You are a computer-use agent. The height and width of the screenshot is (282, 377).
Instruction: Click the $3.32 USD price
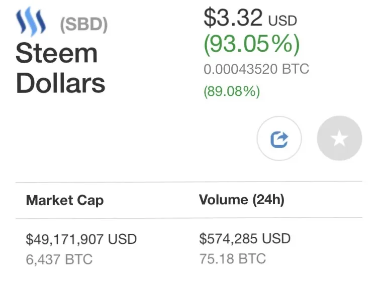[x=250, y=18]
